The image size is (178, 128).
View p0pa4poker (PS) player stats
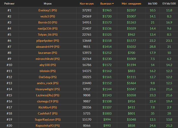(x=48, y=41)
